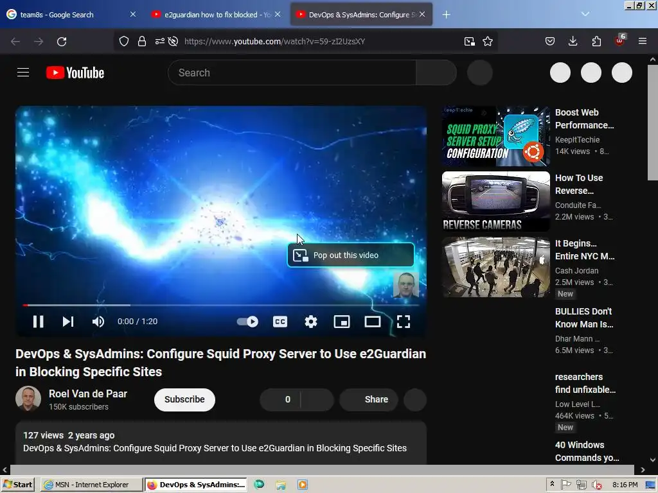Toggle the autoplay switch in player
Image resolution: width=658 pixels, height=493 pixels.
[x=247, y=322]
